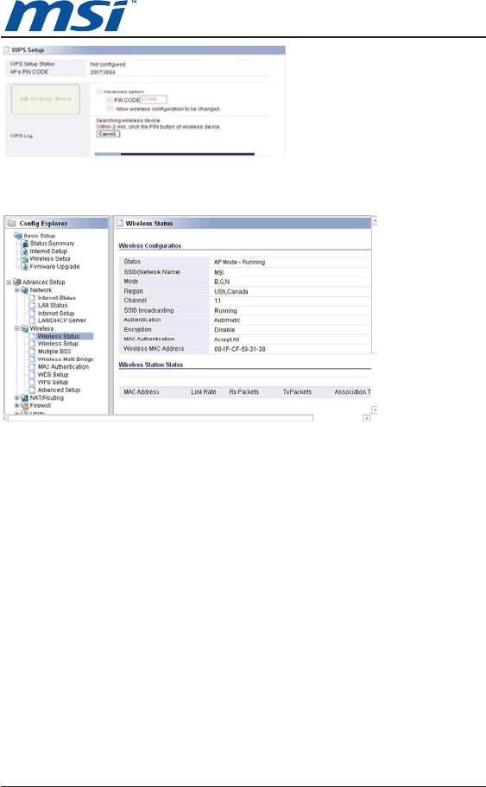Image resolution: width=486 pixels, height=787 pixels.
Task: Open MAC Authentication tree entry
Action: [x=63, y=367]
